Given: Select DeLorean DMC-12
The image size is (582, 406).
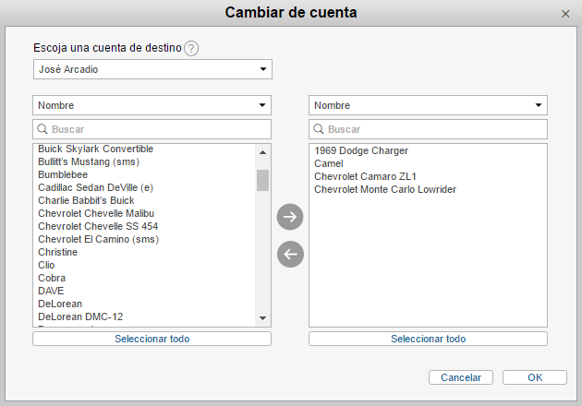Looking at the screenshot, I should tap(80, 317).
